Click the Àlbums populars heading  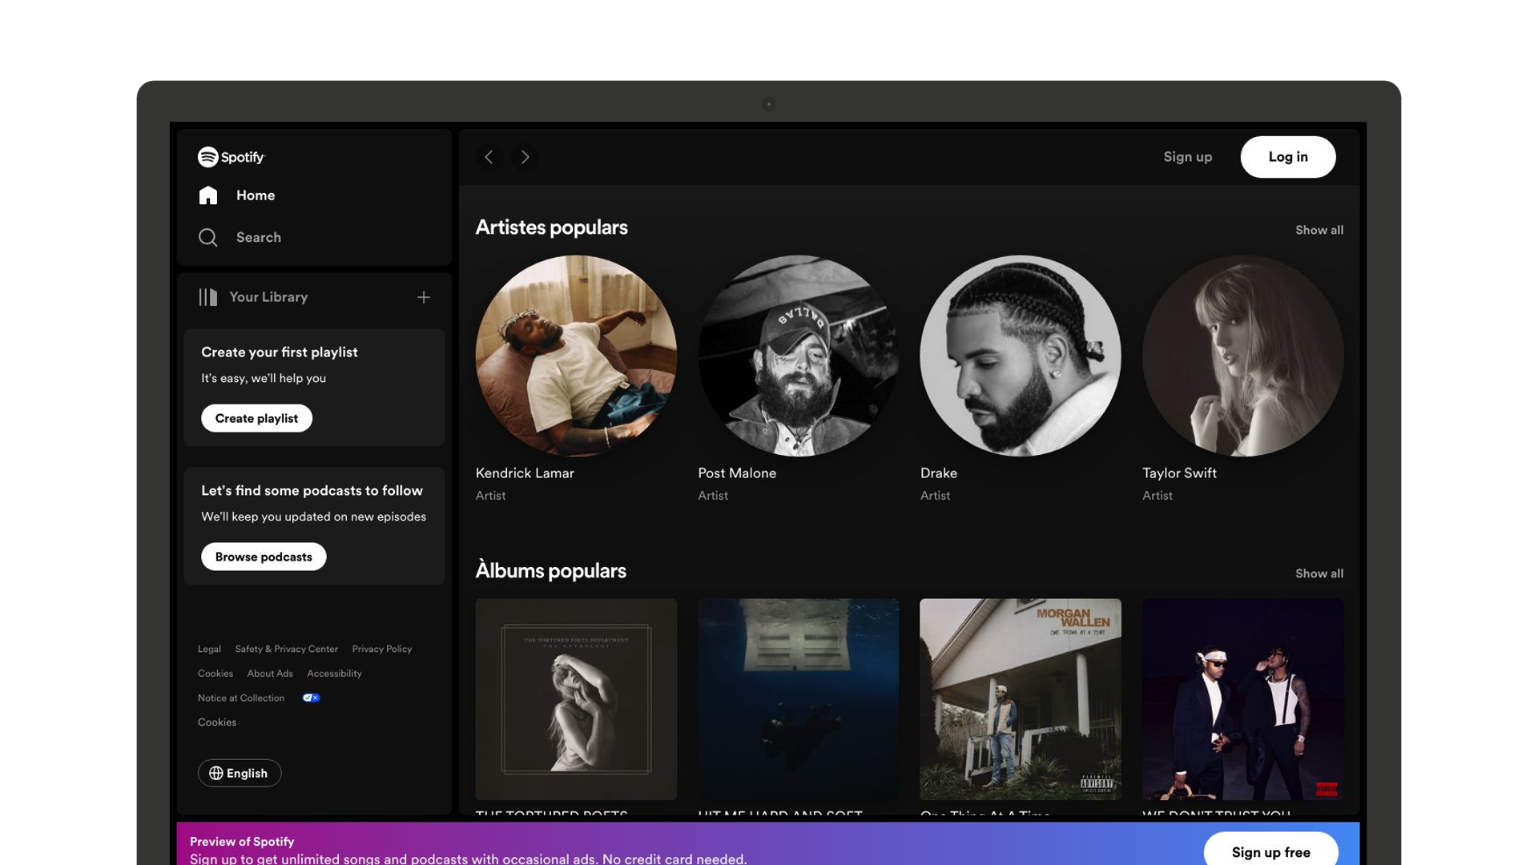click(x=550, y=571)
